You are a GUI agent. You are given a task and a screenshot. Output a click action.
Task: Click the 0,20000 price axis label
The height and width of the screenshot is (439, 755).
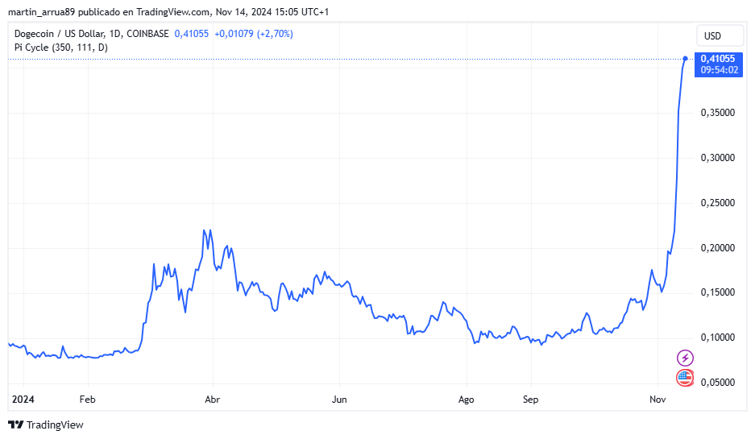coord(717,248)
